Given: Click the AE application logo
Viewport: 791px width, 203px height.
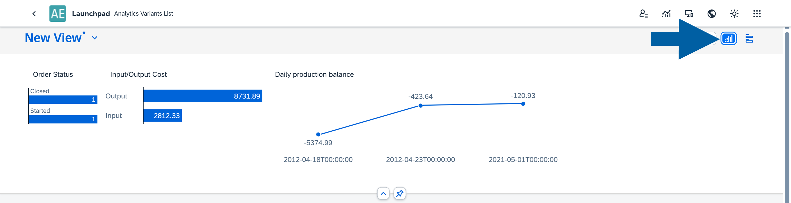Looking at the screenshot, I should pos(57,13).
